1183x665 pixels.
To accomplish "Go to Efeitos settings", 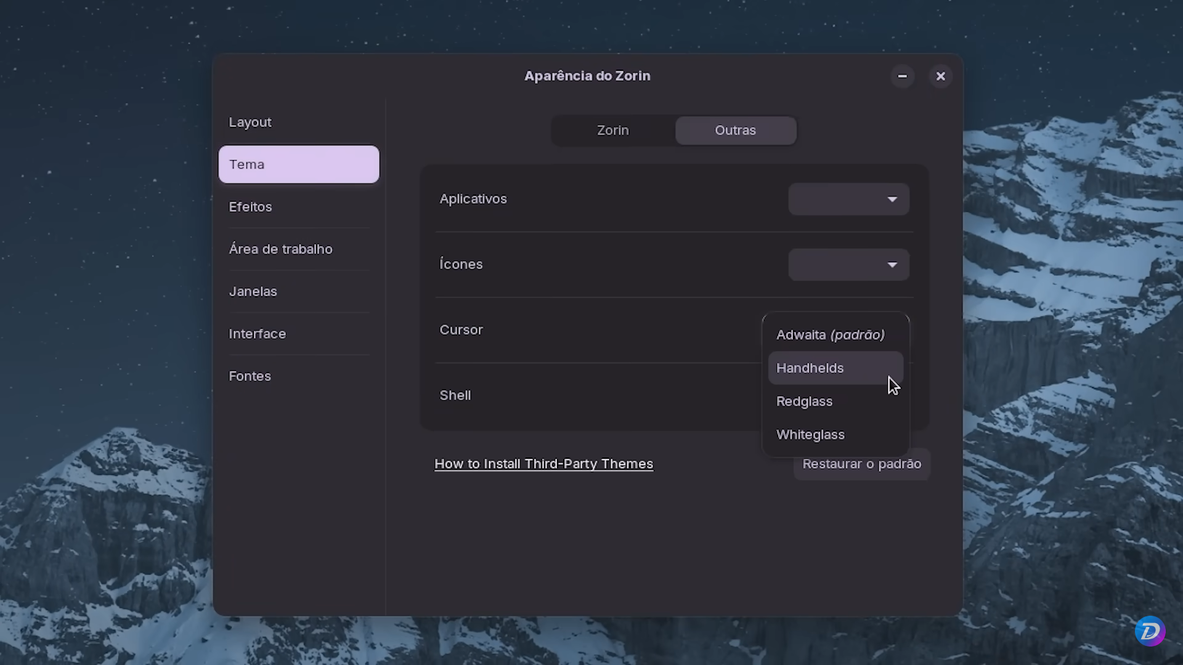I will pyautogui.click(x=250, y=206).
